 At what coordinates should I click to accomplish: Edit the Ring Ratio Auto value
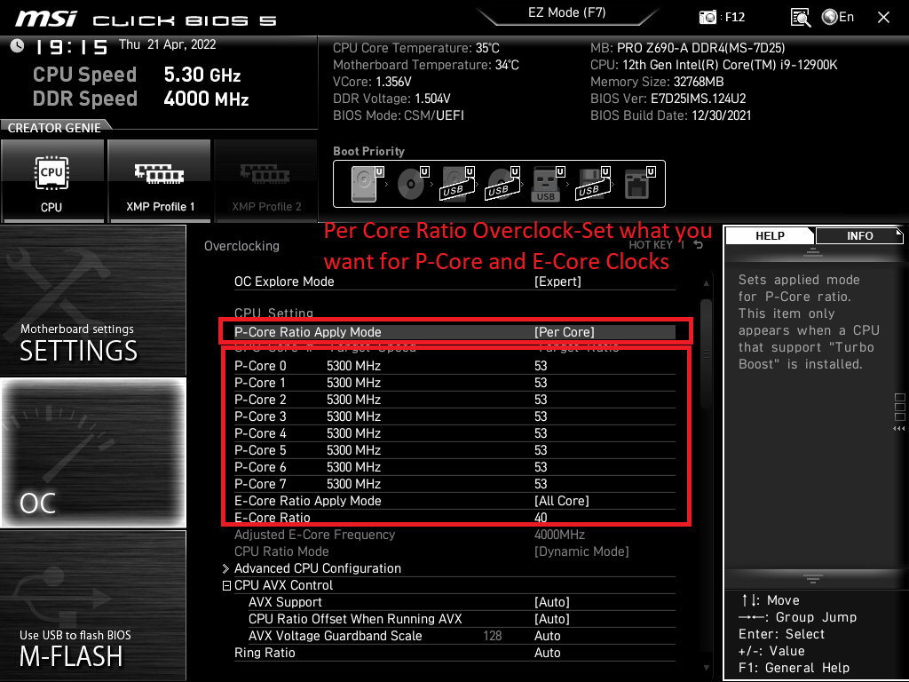coord(547,653)
